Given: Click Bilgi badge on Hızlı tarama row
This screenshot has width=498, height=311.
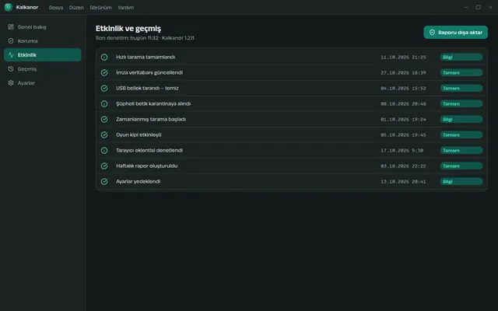Looking at the screenshot, I should (x=461, y=57).
